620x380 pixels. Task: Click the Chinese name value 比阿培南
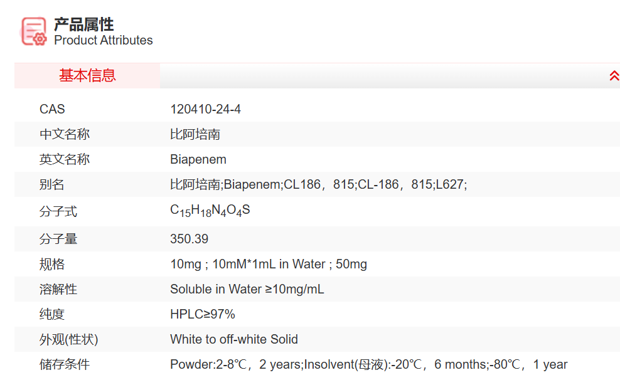pos(195,134)
